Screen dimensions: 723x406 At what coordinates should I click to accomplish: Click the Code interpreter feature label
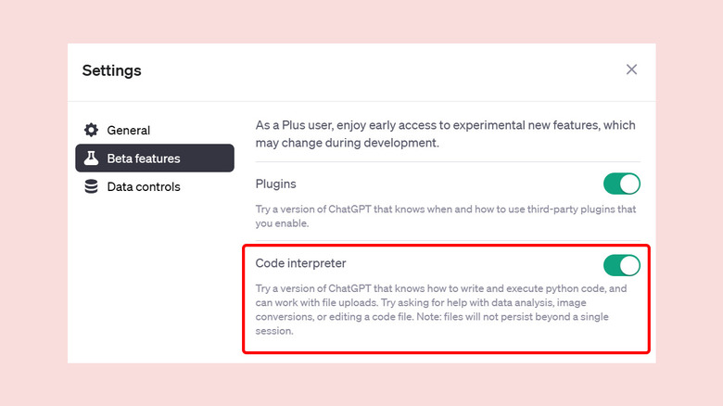pos(300,264)
